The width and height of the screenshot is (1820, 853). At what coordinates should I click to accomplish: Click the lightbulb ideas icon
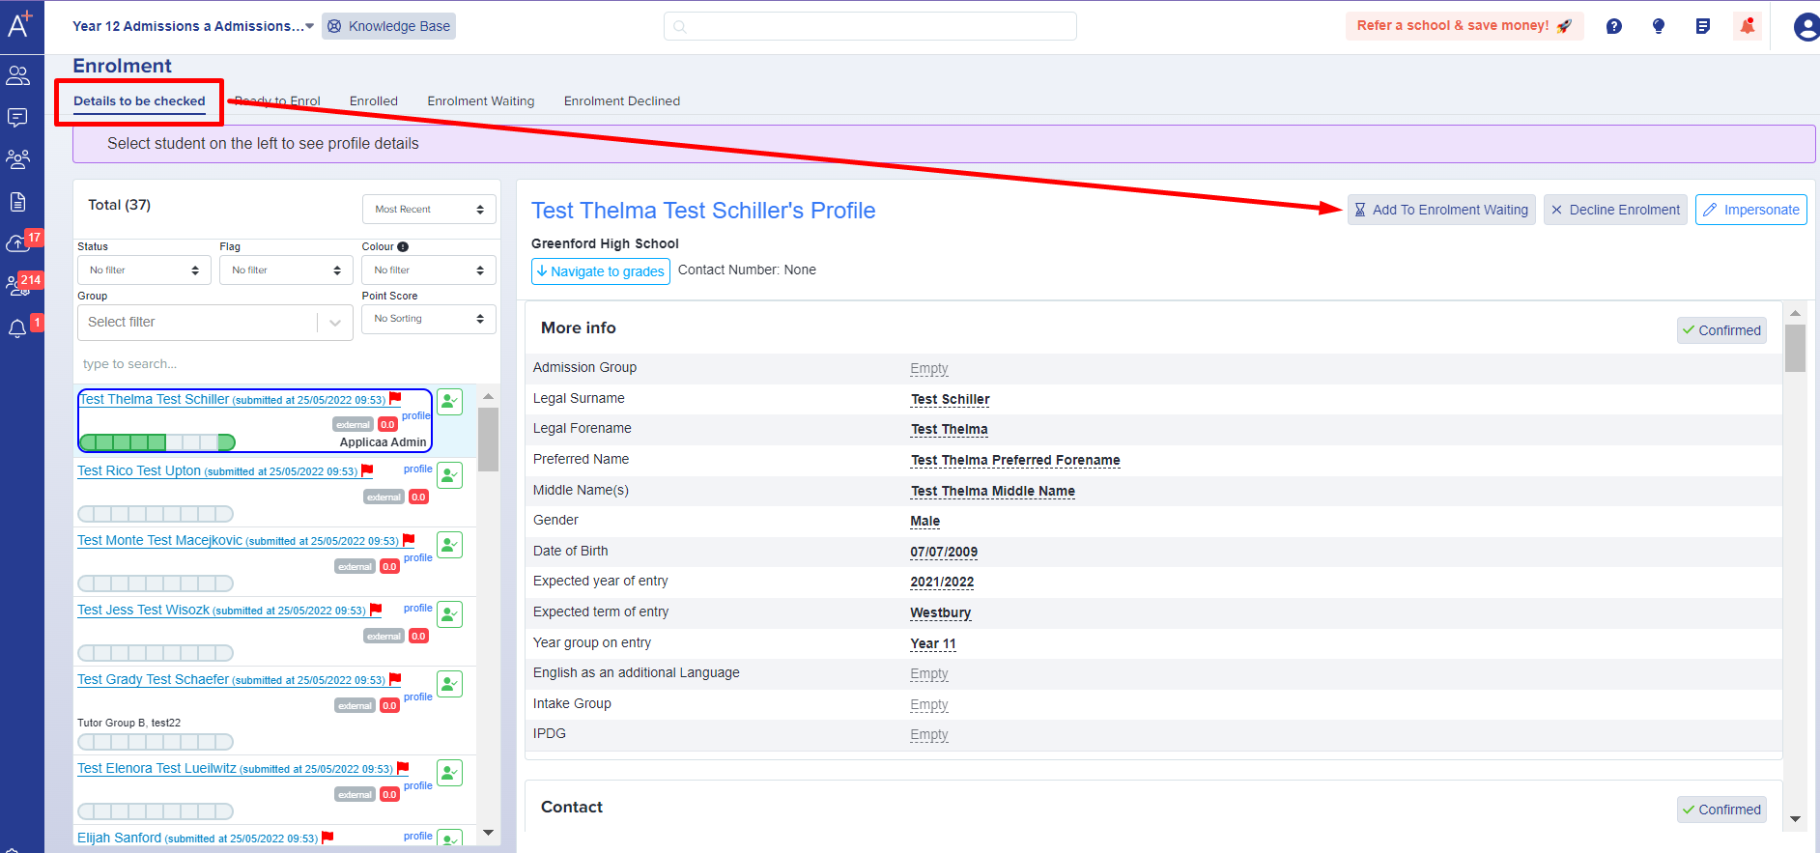tap(1659, 26)
